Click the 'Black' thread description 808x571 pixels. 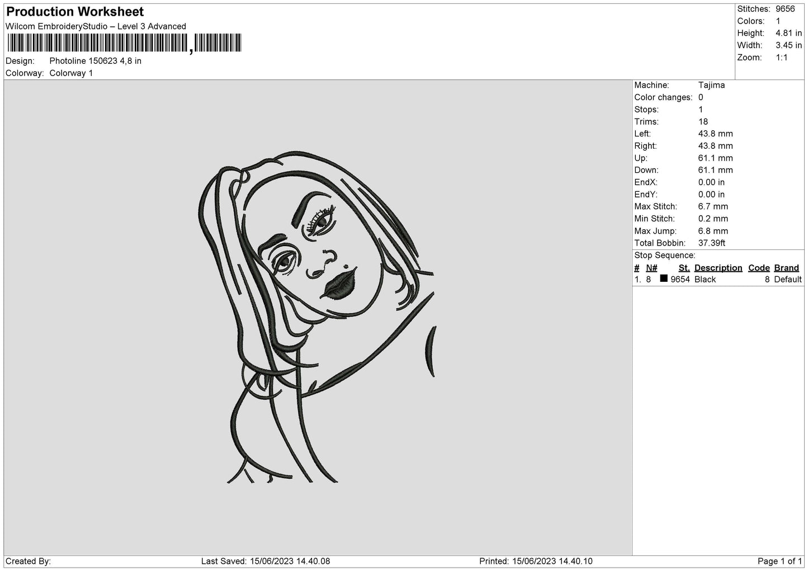pos(705,280)
